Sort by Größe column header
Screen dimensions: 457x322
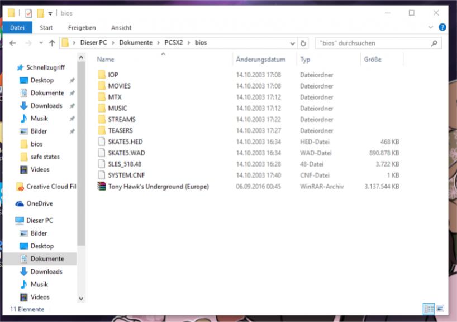click(373, 60)
